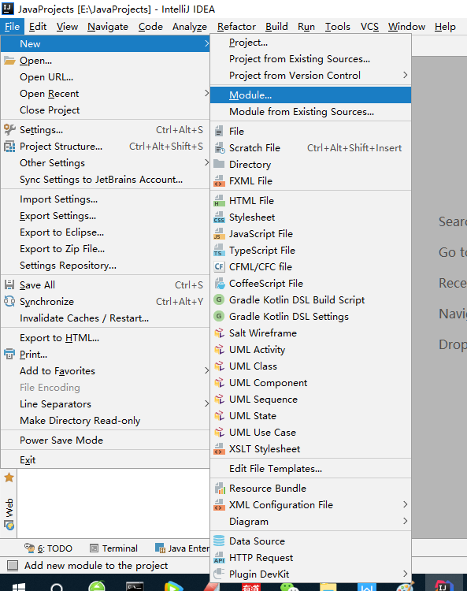Open the Refactor menu

pyautogui.click(x=236, y=27)
